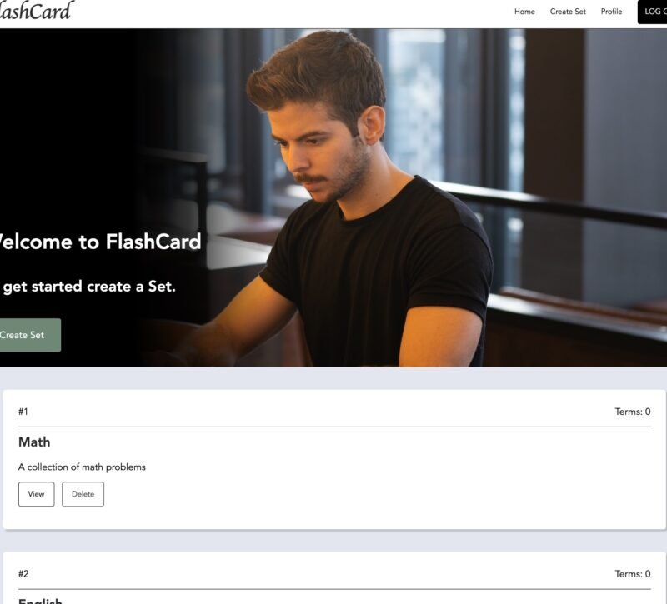
Task: Click the FlashCard logo
Action: tap(36, 11)
